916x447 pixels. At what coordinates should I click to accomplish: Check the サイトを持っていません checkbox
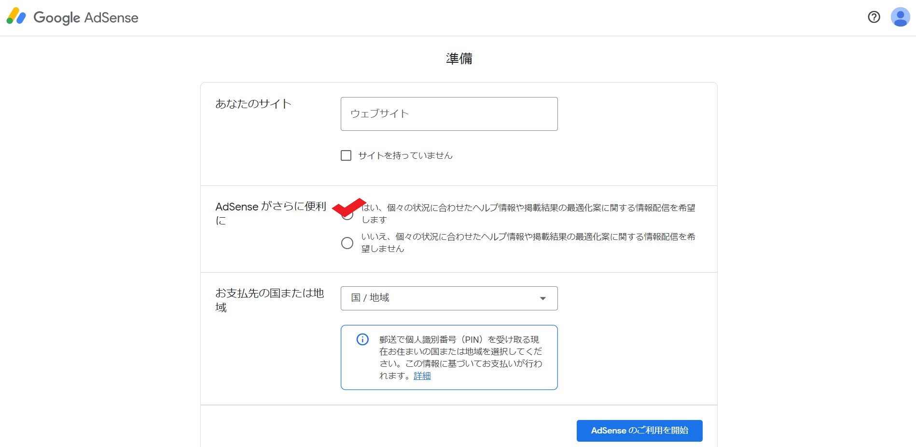[346, 155]
